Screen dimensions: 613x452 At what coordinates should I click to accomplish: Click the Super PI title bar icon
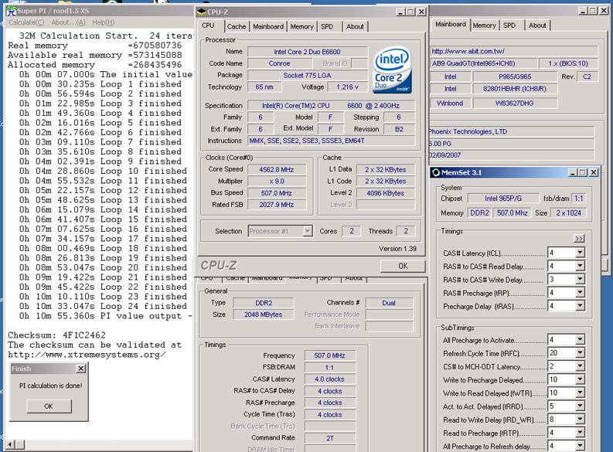[x=11, y=11]
